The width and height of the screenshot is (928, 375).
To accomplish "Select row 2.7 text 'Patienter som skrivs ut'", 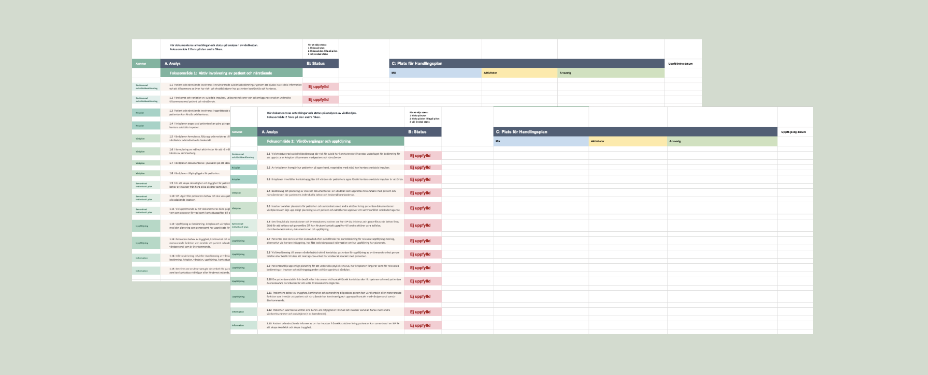I will [x=331, y=241].
